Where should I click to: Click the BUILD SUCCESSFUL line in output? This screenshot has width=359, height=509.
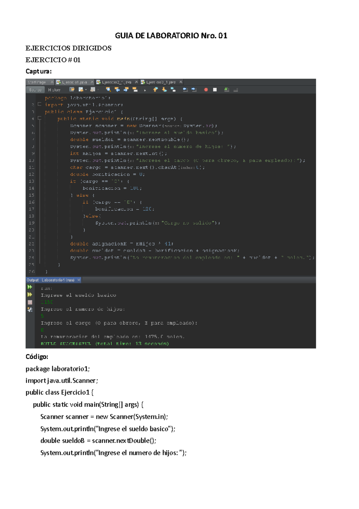click(105, 344)
